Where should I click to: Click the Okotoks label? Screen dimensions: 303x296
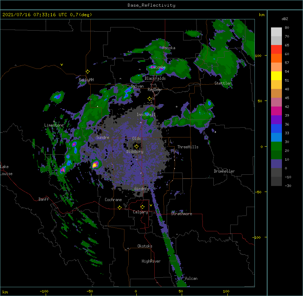(x=145, y=246)
